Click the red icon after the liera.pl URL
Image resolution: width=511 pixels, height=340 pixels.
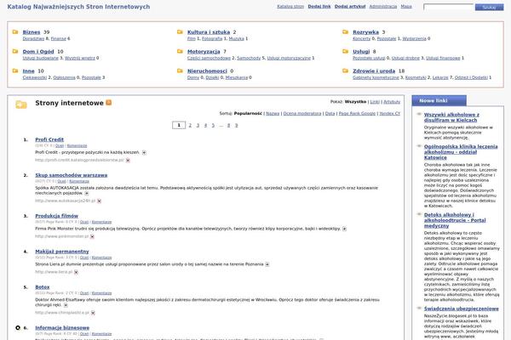[x=76, y=272]
